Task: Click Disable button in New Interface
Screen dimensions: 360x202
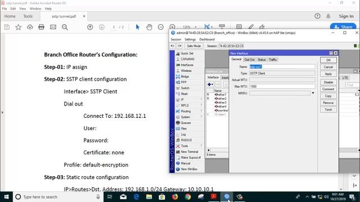Action: (x=328, y=82)
